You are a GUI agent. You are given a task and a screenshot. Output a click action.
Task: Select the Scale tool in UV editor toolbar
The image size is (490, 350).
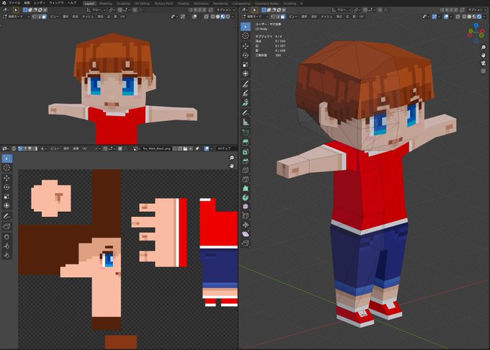click(6, 197)
